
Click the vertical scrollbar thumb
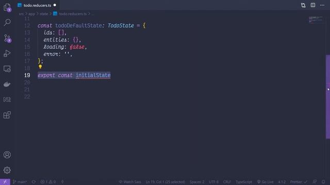(328, 97)
